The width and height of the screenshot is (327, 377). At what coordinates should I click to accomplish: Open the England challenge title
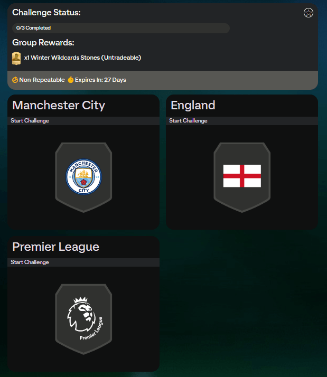click(x=193, y=105)
